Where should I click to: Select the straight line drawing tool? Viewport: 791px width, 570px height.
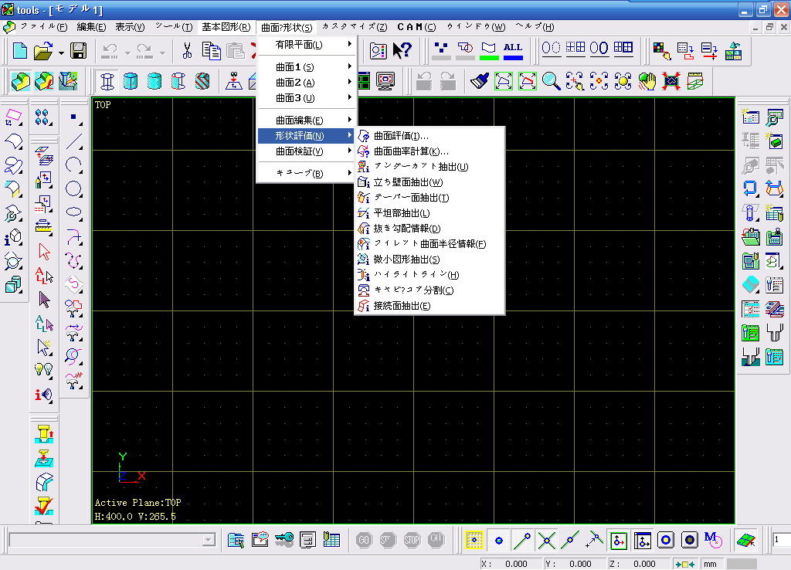[74, 141]
